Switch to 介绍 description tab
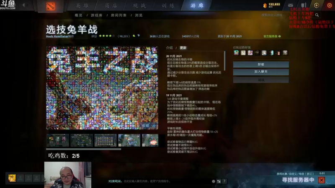Screen dimensions: 335x188 [x=170, y=48]
